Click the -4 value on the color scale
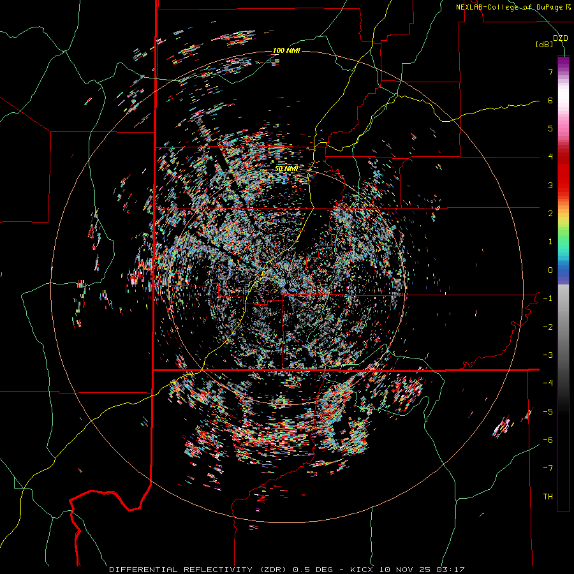Image resolution: width=574 pixels, height=574 pixels. point(548,383)
